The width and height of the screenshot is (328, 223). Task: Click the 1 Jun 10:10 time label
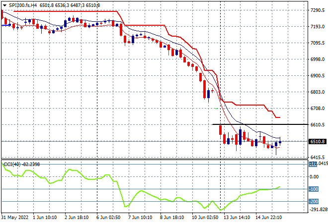point(45,218)
